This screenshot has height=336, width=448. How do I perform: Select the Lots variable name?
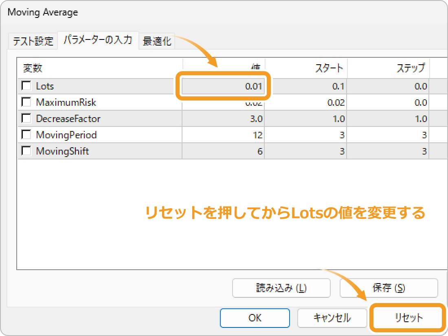pyautogui.click(x=45, y=86)
